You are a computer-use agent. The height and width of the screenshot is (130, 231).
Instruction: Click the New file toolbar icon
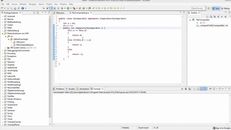click(x=2, y=8)
